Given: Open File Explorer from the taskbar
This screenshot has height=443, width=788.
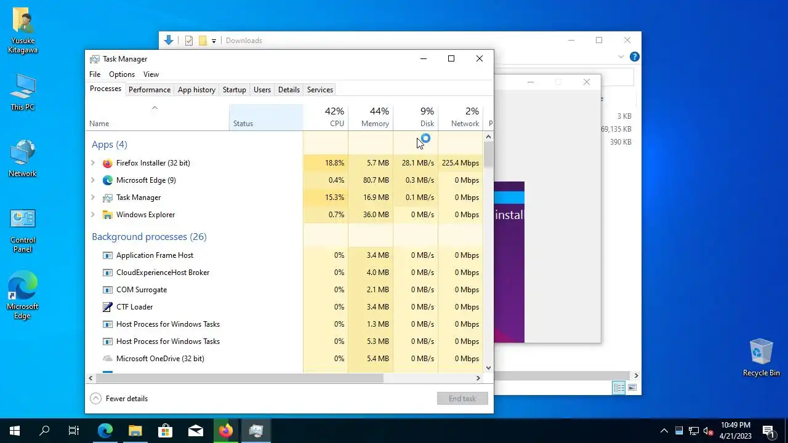Looking at the screenshot, I should (x=135, y=431).
